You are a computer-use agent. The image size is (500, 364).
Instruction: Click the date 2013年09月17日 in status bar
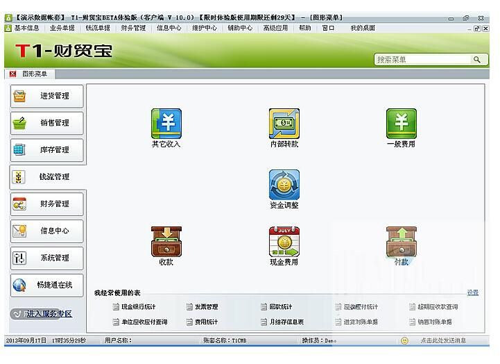pos(26,340)
